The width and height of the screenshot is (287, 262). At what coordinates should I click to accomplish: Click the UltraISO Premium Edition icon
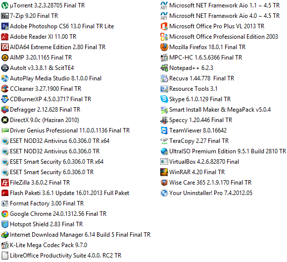coord(164,151)
